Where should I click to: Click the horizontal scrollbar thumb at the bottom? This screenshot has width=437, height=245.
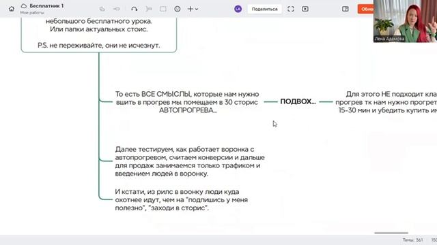(391, 233)
